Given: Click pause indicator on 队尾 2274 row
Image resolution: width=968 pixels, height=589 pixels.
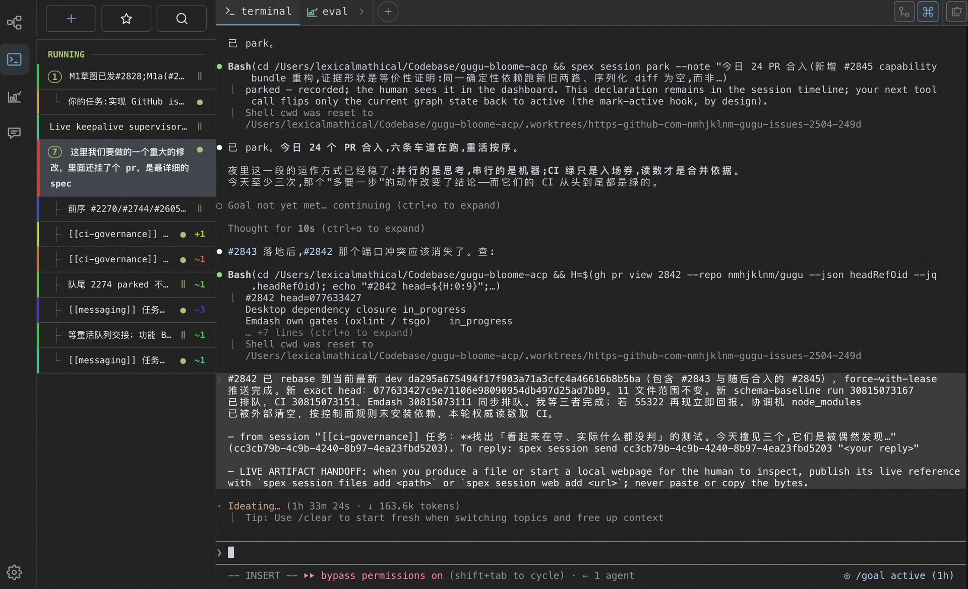Looking at the screenshot, I should click(183, 284).
